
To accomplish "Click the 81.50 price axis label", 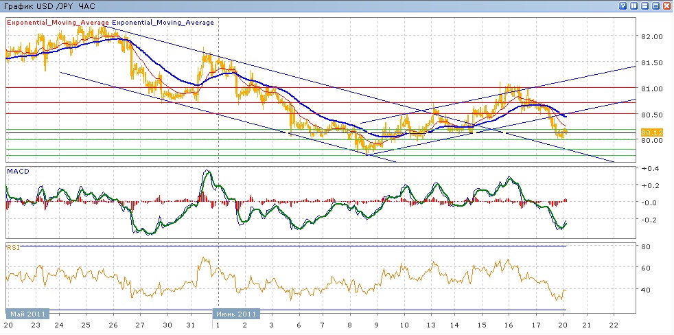I will click(653, 62).
